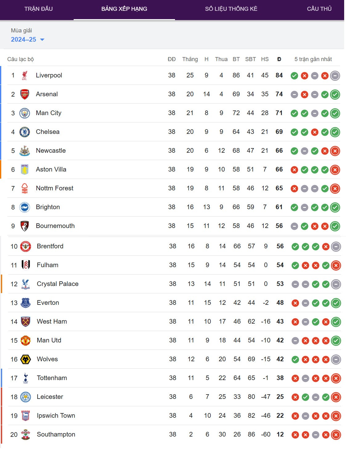Click the Crystal Palace team name
The height and width of the screenshot is (472, 346).
(58, 284)
